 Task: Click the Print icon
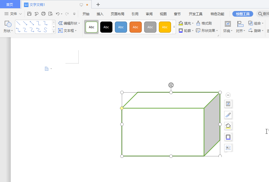tap(43, 14)
